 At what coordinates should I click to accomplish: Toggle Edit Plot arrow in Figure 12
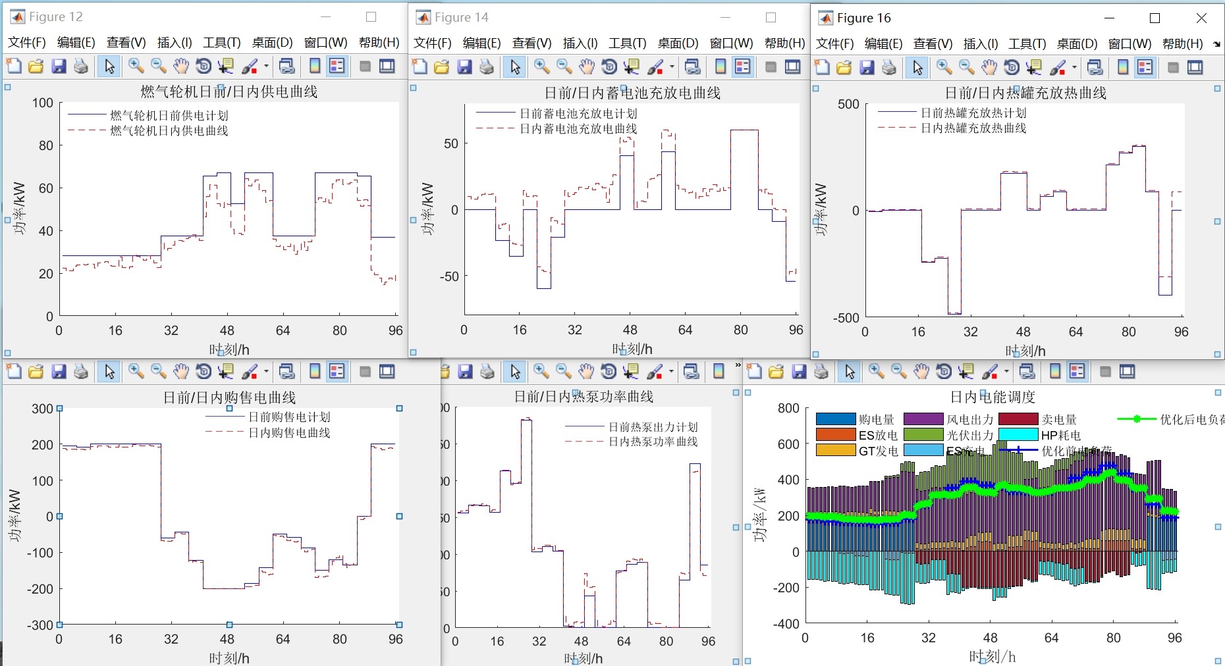click(x=109, y=66)
